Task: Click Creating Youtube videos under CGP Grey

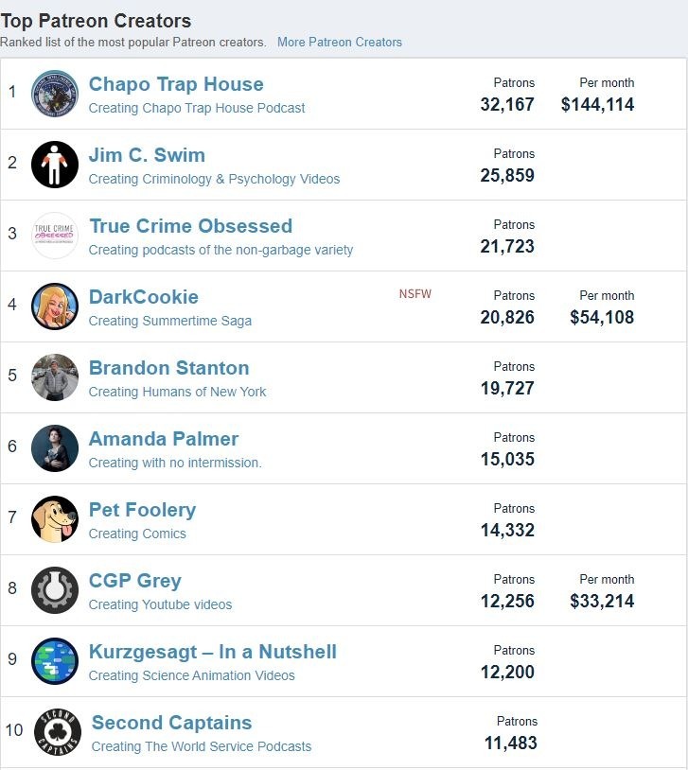Action: (x=160, y=604)
